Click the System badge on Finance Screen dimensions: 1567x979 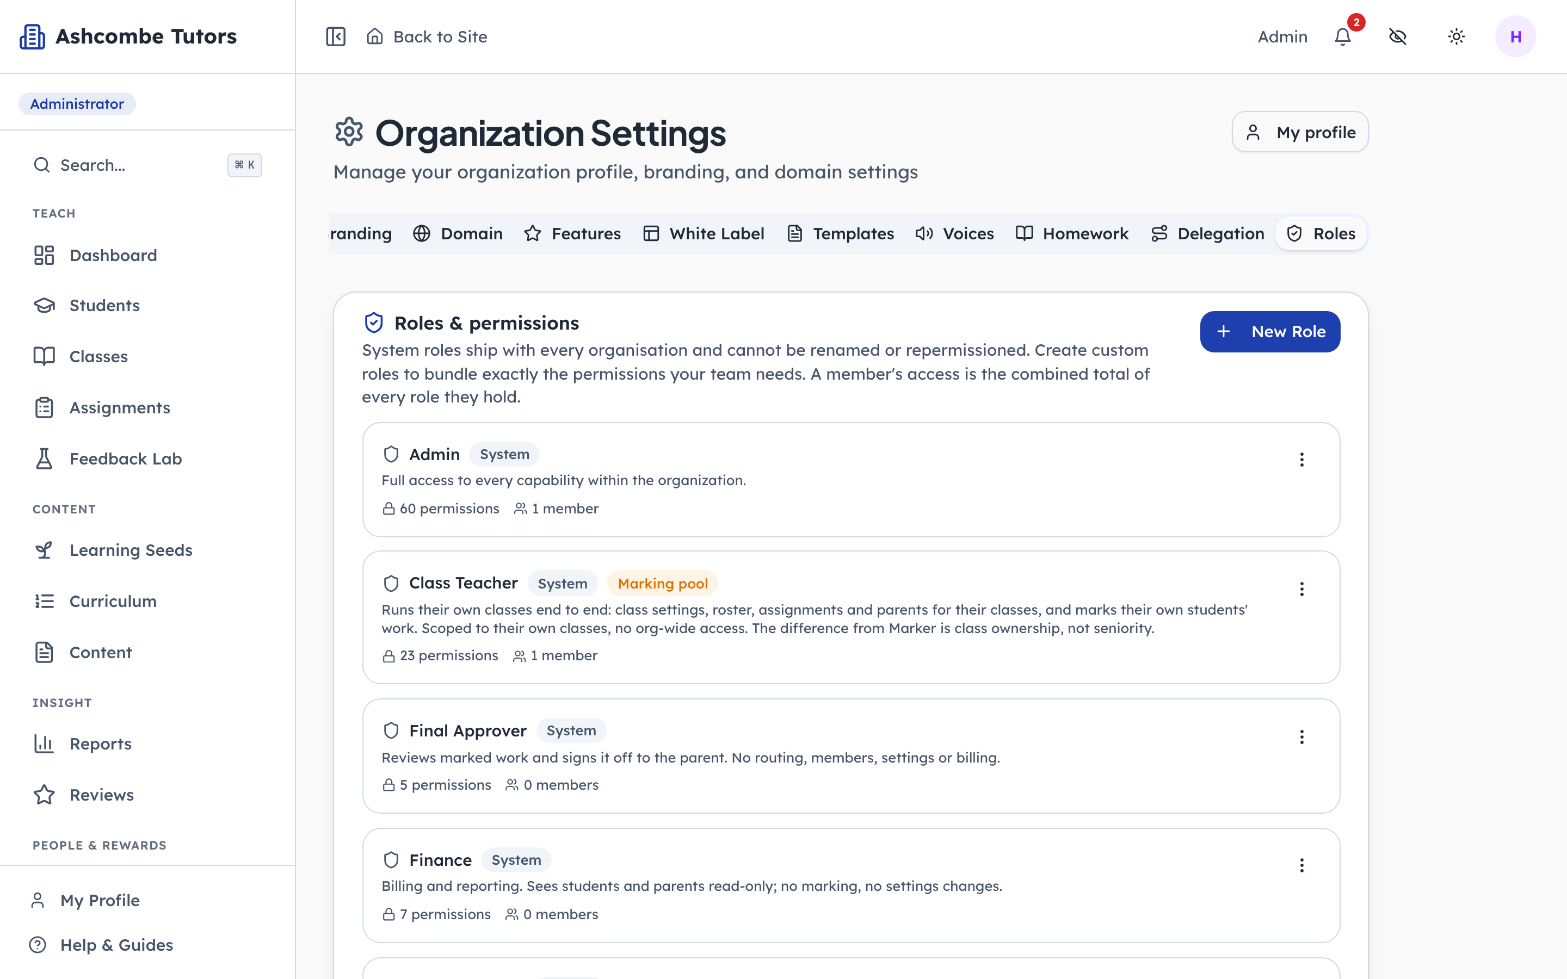[x=516, y=860]
